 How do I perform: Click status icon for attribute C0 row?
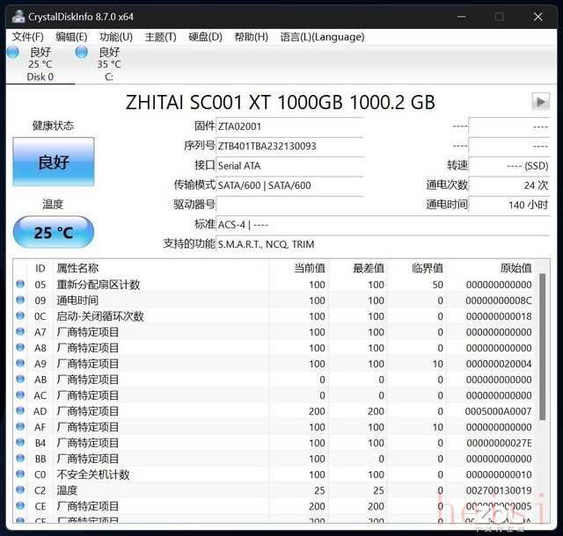pos(20,474)
